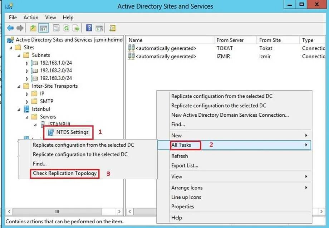Image resolution: width=329 pixels, height=228 pixels.
Task: Collapse the Inter-Site Transports node arrow
Action: point(19,87)
